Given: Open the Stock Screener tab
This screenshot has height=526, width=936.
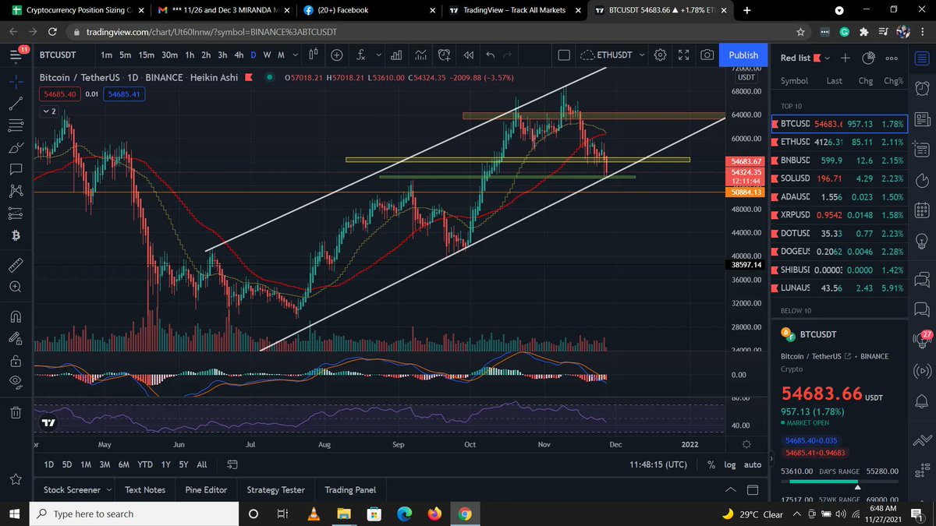Looking at the screenshot, I should pos(72,489).
